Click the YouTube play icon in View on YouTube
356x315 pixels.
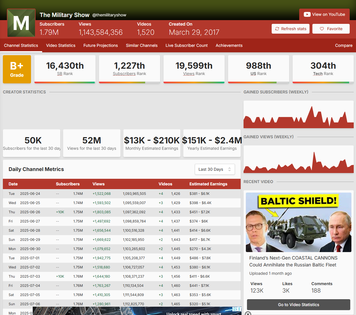(x=307, y=14)
